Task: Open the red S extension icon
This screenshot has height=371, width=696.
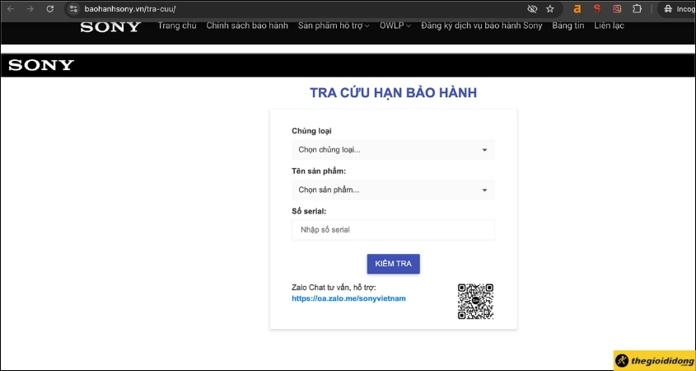Action: pyautogui.click(x=597, y=9)
